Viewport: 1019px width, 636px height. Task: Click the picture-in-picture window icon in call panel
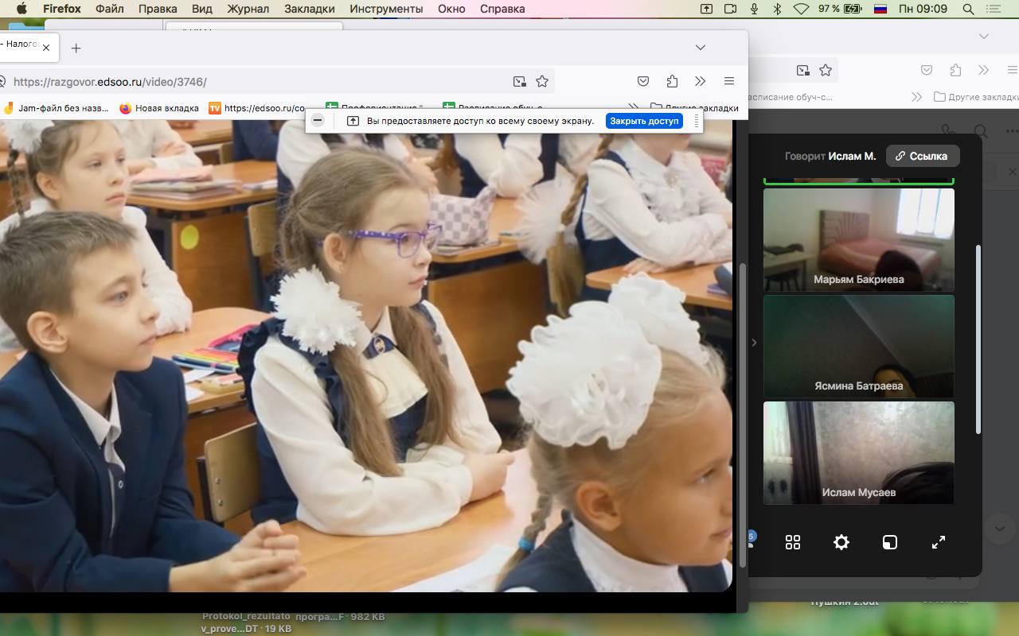889,542
